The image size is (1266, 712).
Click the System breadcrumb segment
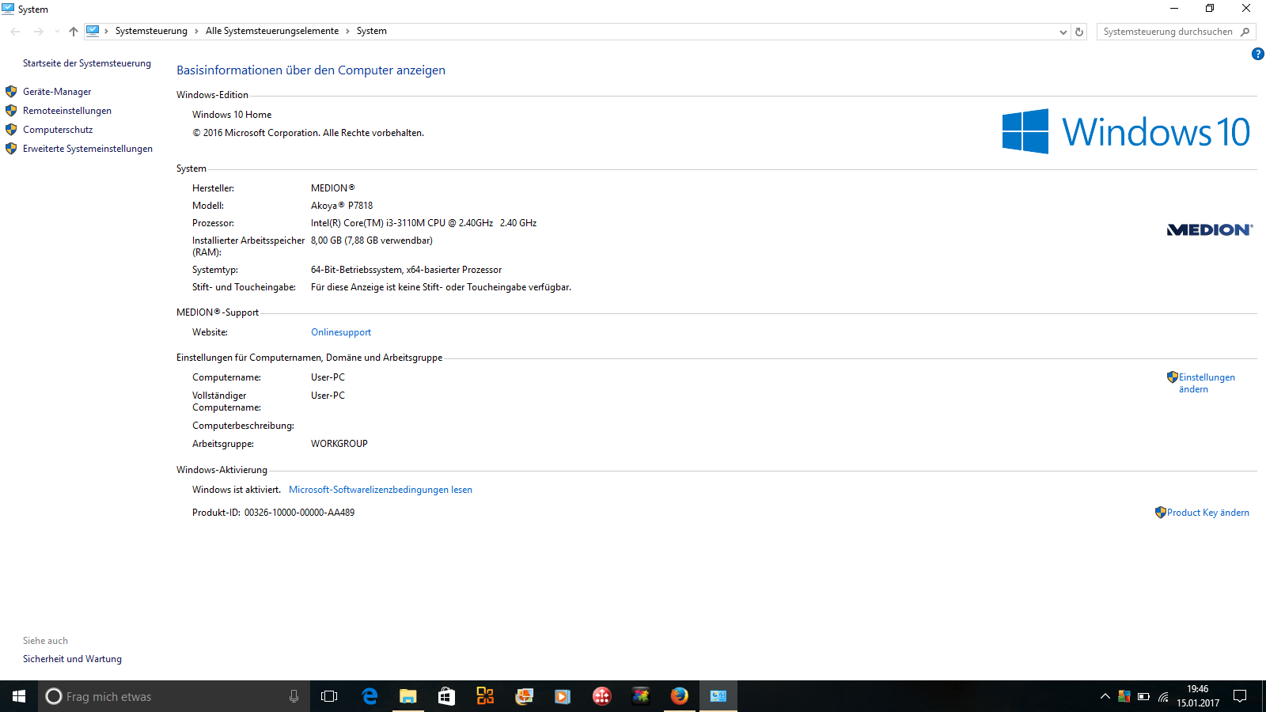pyautogui.click(x=372, y=31)
